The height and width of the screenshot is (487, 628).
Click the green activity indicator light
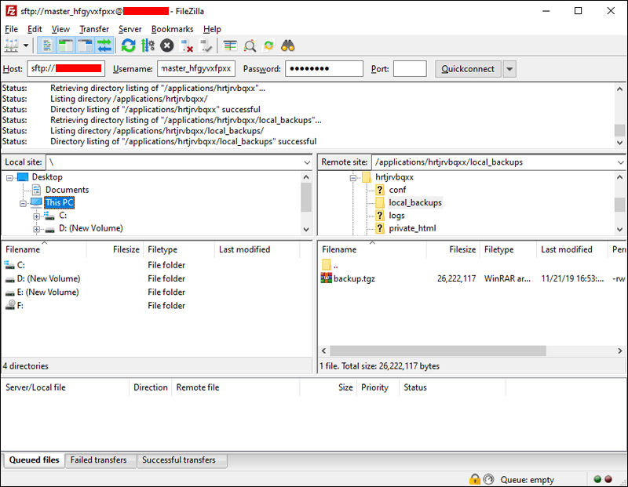tap(597, 479)
